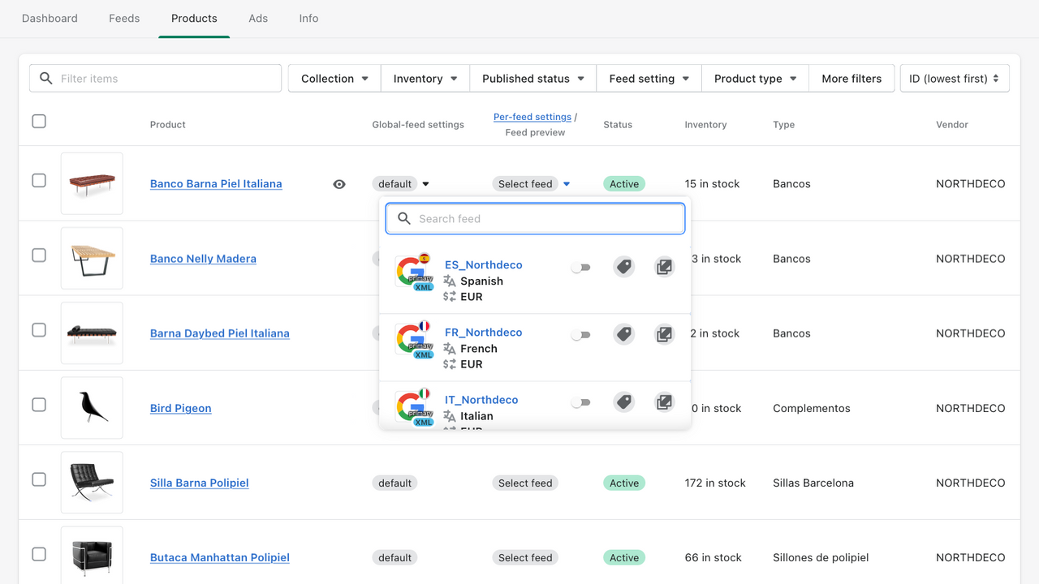Image resolution: width=1039 pixels, height=584 pixels.
Task: Click the search magnifier in the feed popup
Action: point(404,218)
